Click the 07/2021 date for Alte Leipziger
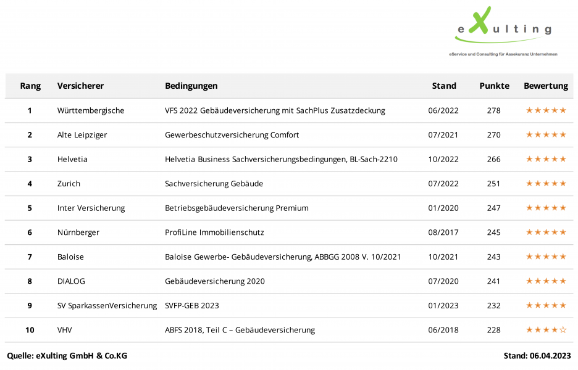The width and height of the screenshot is (578, 370). [443, 135]
